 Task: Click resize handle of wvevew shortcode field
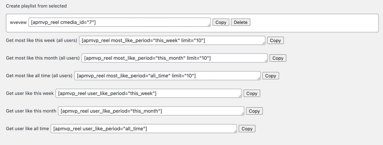coord(209,25)
